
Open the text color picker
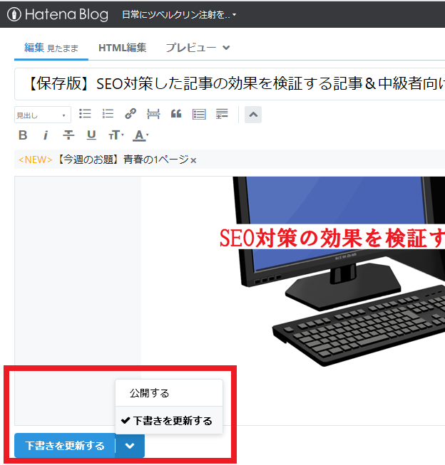click(140, 135)
